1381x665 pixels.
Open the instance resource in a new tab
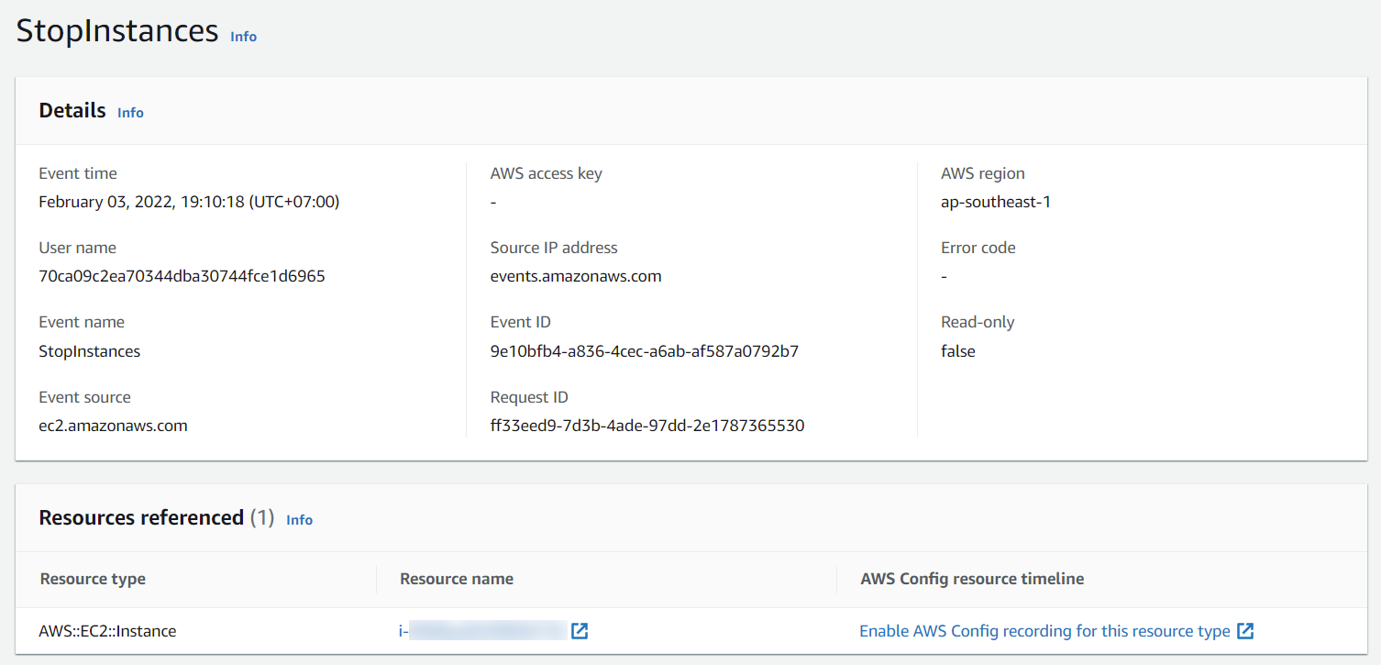pyautogui.click(x=580, y=631)
